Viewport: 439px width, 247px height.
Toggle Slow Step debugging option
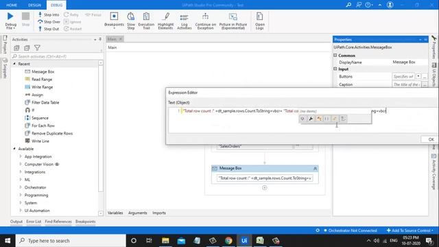click(x=131, y=21)
